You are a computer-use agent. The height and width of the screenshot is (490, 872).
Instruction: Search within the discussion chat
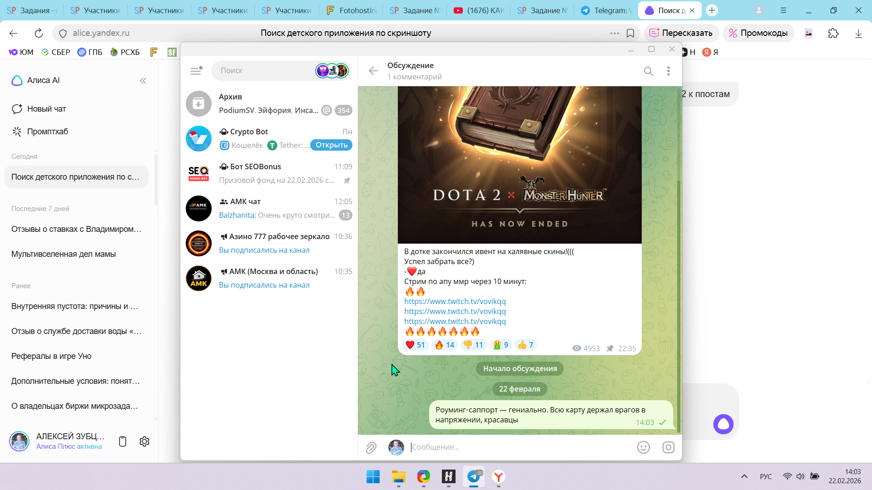point(648,71)
